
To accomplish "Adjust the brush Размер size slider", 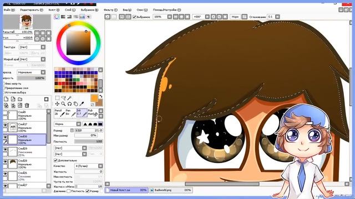I will (x=89, y=130).
